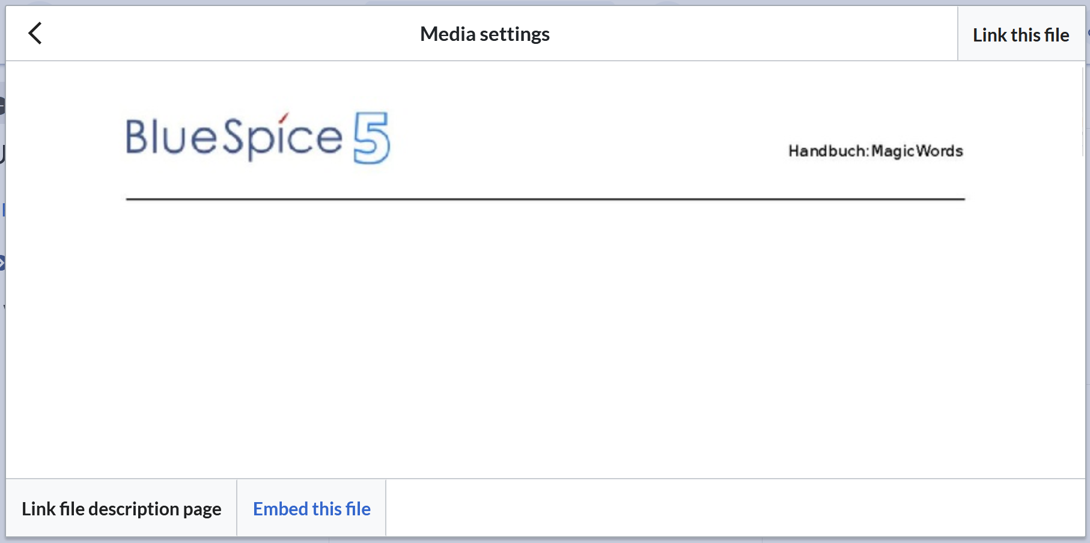The image size is (1090, 543).
Task: Click empty footer space right of Embed tab
Action: pos(721,509)
